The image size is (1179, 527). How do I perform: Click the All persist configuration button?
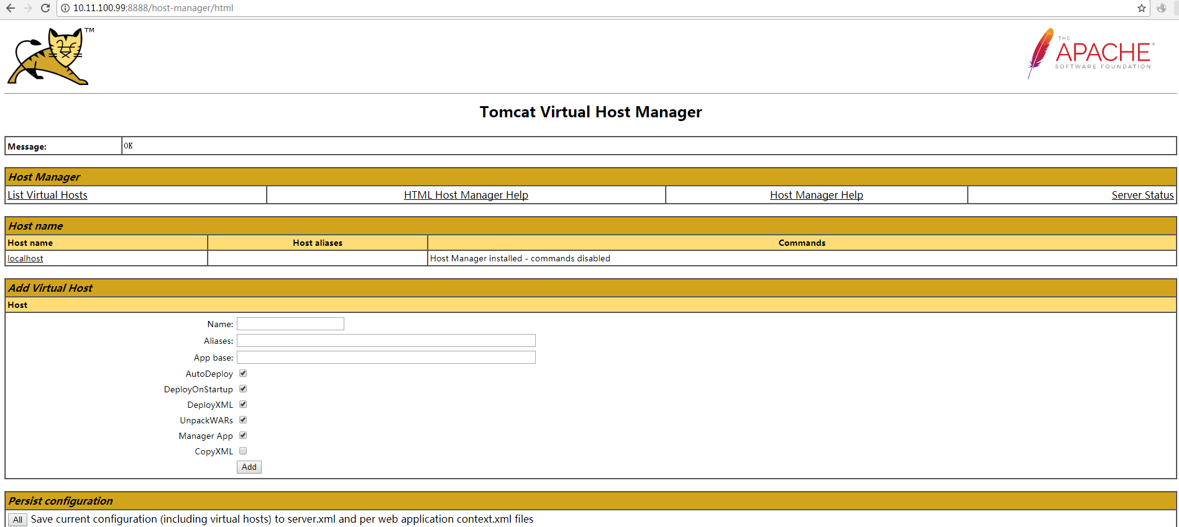pos(17,520)
